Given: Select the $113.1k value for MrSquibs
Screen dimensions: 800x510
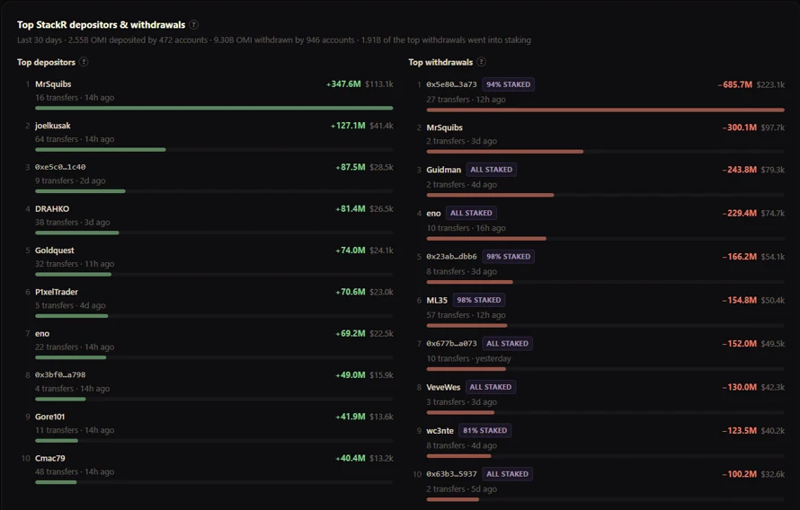Looking at the screenshot, I should tap(379, 84).
